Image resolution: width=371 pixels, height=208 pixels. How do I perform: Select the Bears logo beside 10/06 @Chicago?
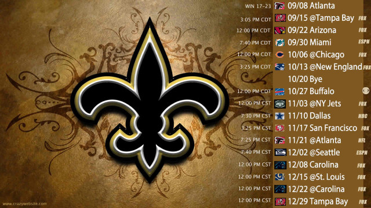(279, 55)
